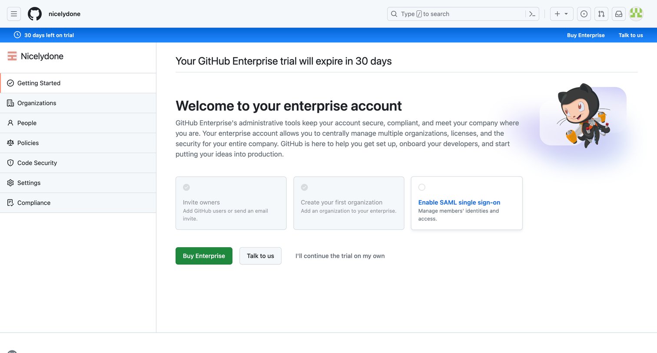Viewport: 657px width, 353px height.
Task: Toggle the Enable SAML single sign-on circle
Action: (422, 187)
